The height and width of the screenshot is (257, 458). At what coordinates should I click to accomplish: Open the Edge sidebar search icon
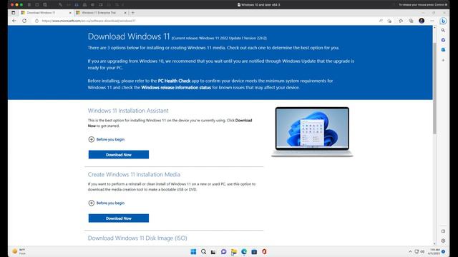coord(443,30)
